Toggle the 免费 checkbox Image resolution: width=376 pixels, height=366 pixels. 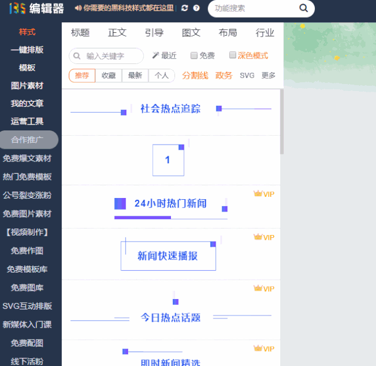(x=194, y=55)
